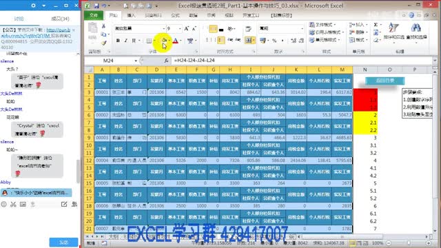Expand the font size dropdown
The height and width of the screenshot is (248, 441).
click(180, 29)
